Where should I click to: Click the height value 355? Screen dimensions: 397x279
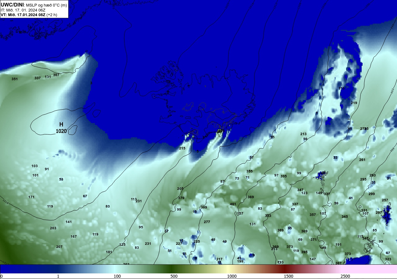coord(250,171)
